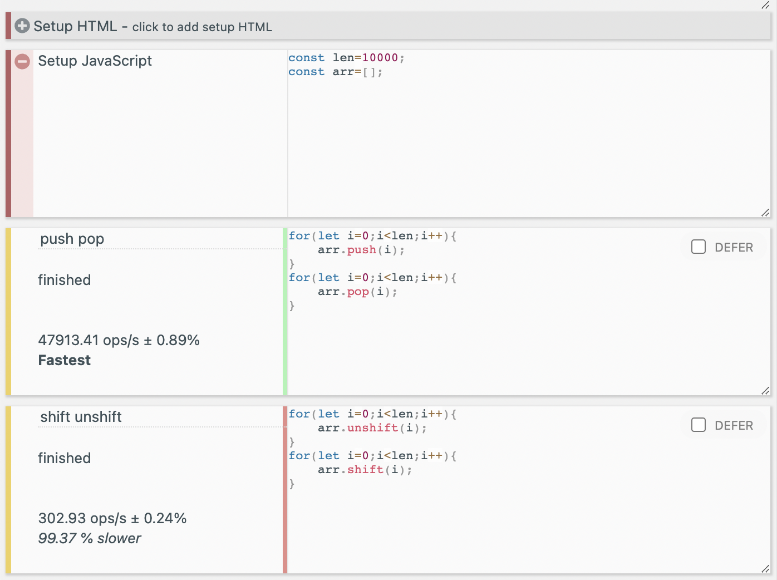Click the green bar beside push pop code
Screen dimensions: 777x580
click(x=285, y=312)
